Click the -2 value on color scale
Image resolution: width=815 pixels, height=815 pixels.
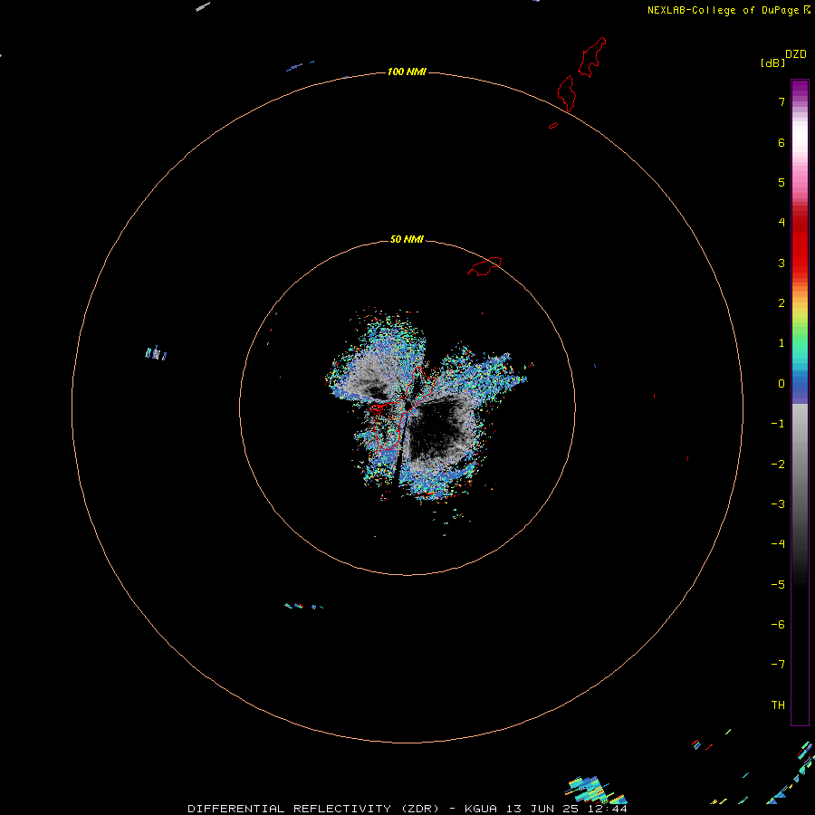778,465
